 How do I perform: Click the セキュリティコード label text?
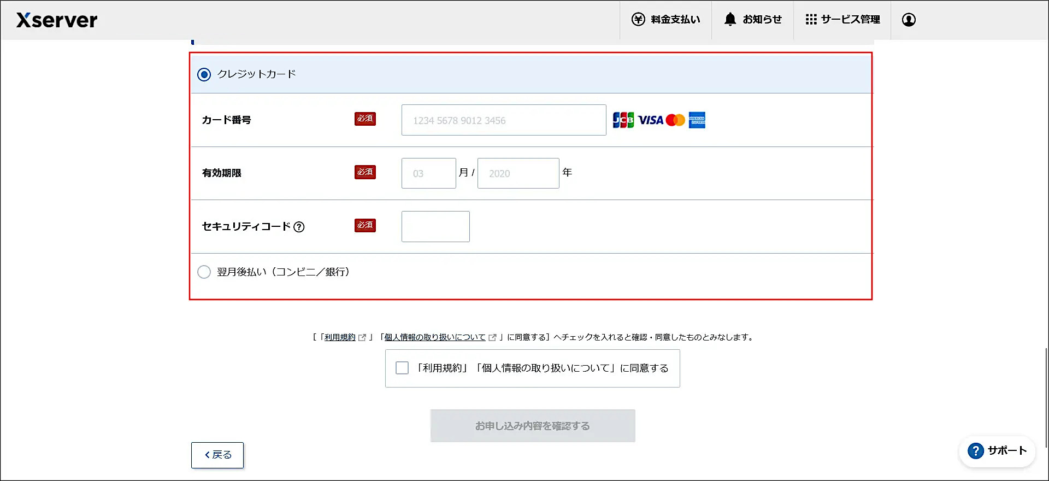tap(246, 226)
